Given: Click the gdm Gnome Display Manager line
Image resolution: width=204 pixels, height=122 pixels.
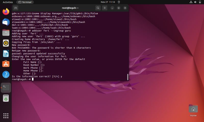Looking at the screenshot, I should point(55,13).
